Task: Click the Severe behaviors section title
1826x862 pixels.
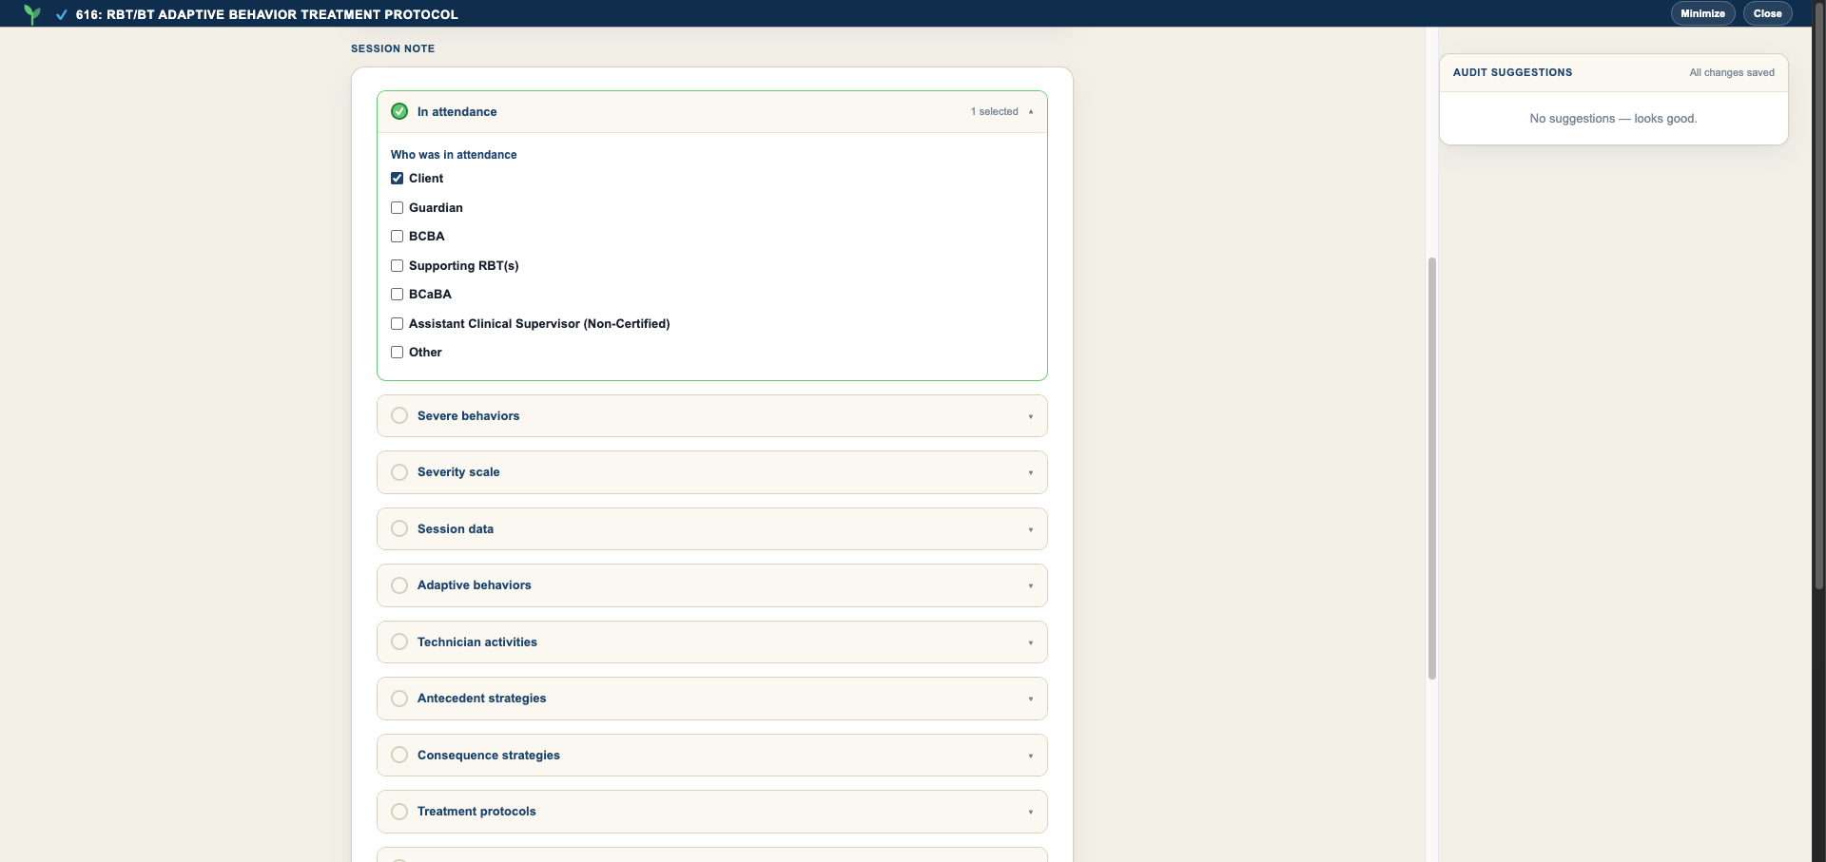Action: (x=468, y=415)
